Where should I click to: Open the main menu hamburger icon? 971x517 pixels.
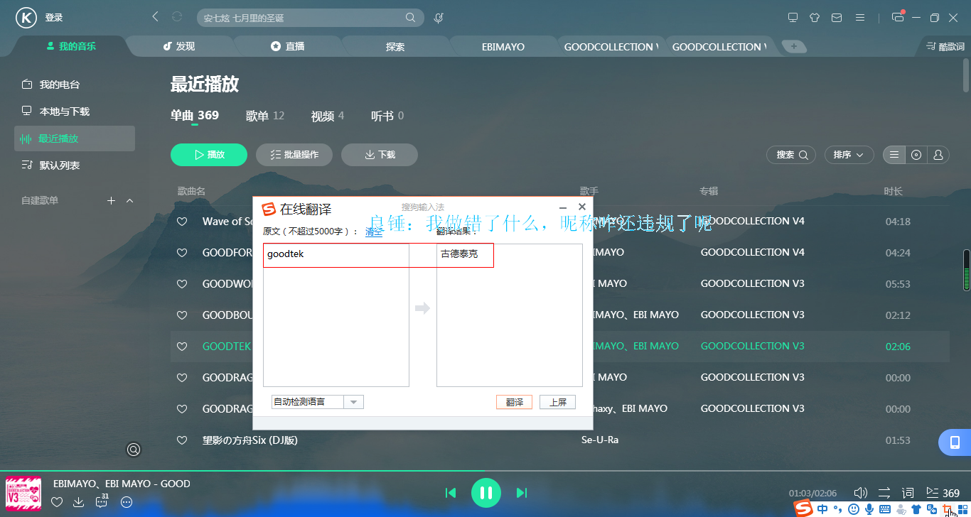pos(860,18)
